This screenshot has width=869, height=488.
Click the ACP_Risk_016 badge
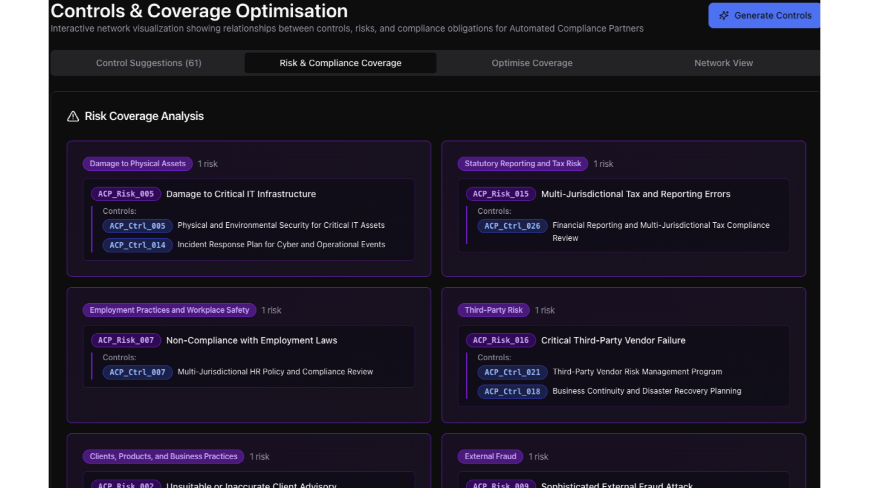click(501, 340)
